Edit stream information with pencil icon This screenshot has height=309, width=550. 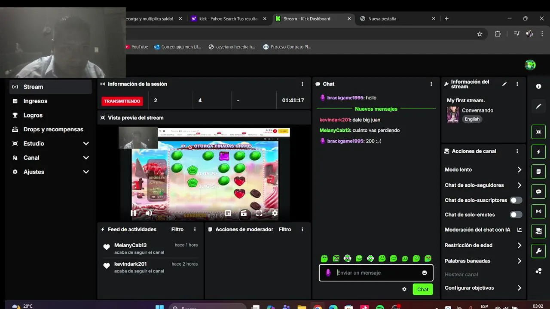point(504,84)
